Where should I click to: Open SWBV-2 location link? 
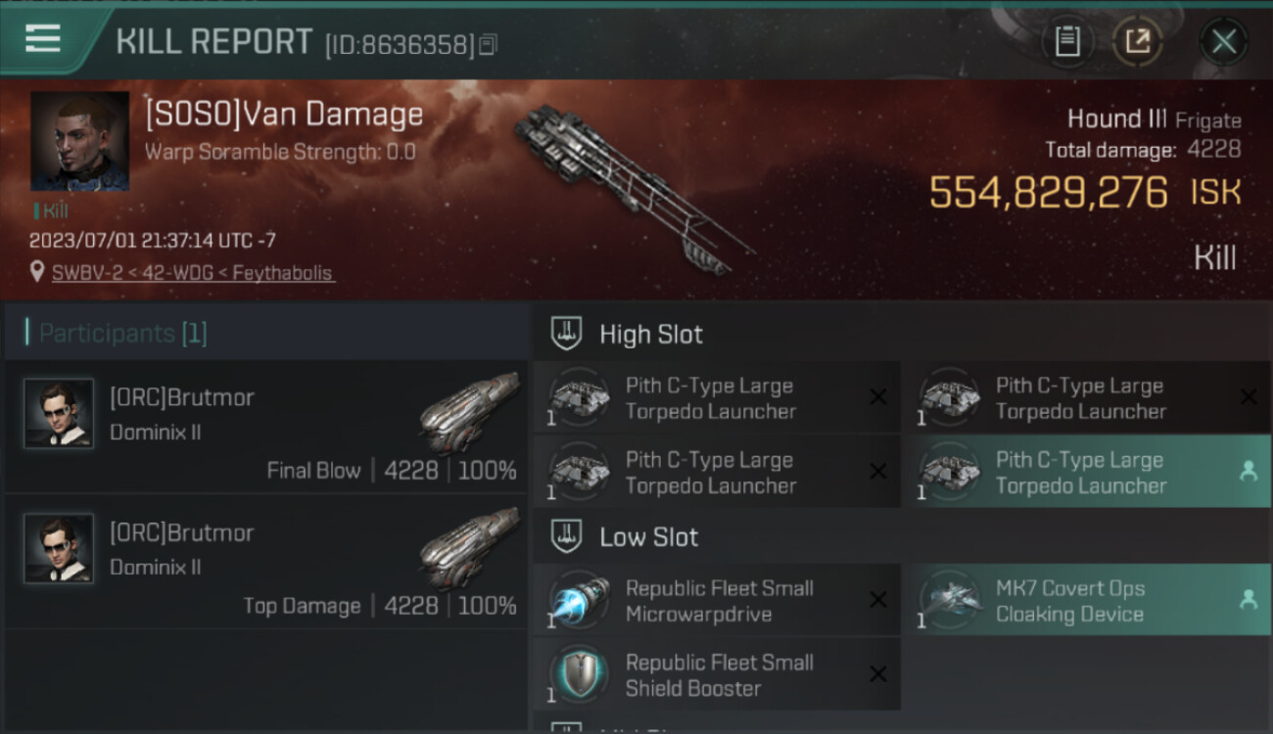(193, 273)
